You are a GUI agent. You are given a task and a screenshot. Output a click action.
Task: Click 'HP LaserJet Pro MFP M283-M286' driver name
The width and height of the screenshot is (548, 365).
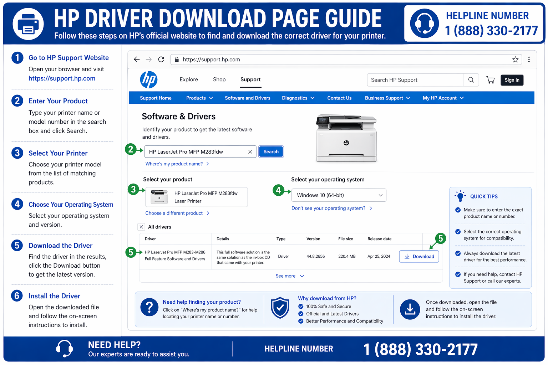pos(175,252)
